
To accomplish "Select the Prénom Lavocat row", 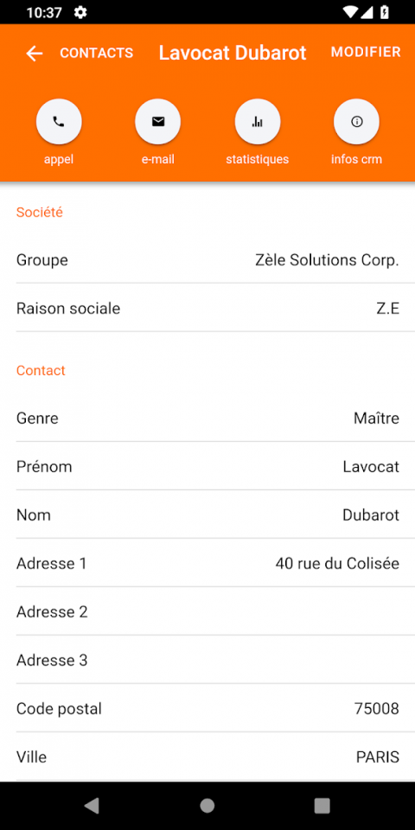I will (x=207, y=466).
